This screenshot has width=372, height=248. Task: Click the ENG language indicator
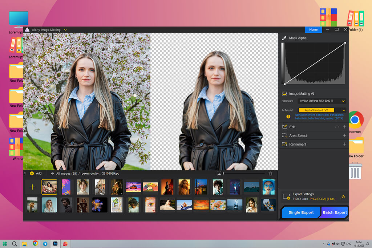(349, 244)
